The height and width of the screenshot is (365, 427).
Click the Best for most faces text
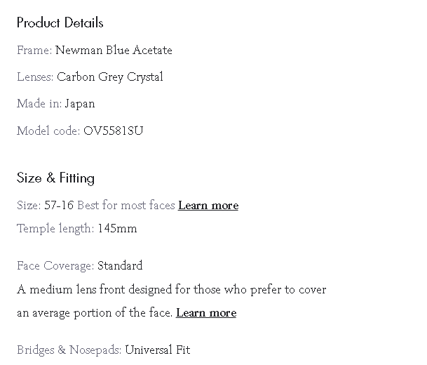(x=126, y=206)
